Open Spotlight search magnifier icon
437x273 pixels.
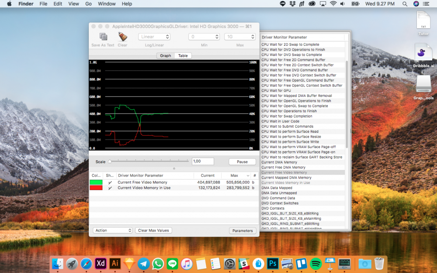coord(405,3)
